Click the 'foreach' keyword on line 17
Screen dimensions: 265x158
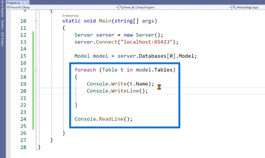click(85, 70)
